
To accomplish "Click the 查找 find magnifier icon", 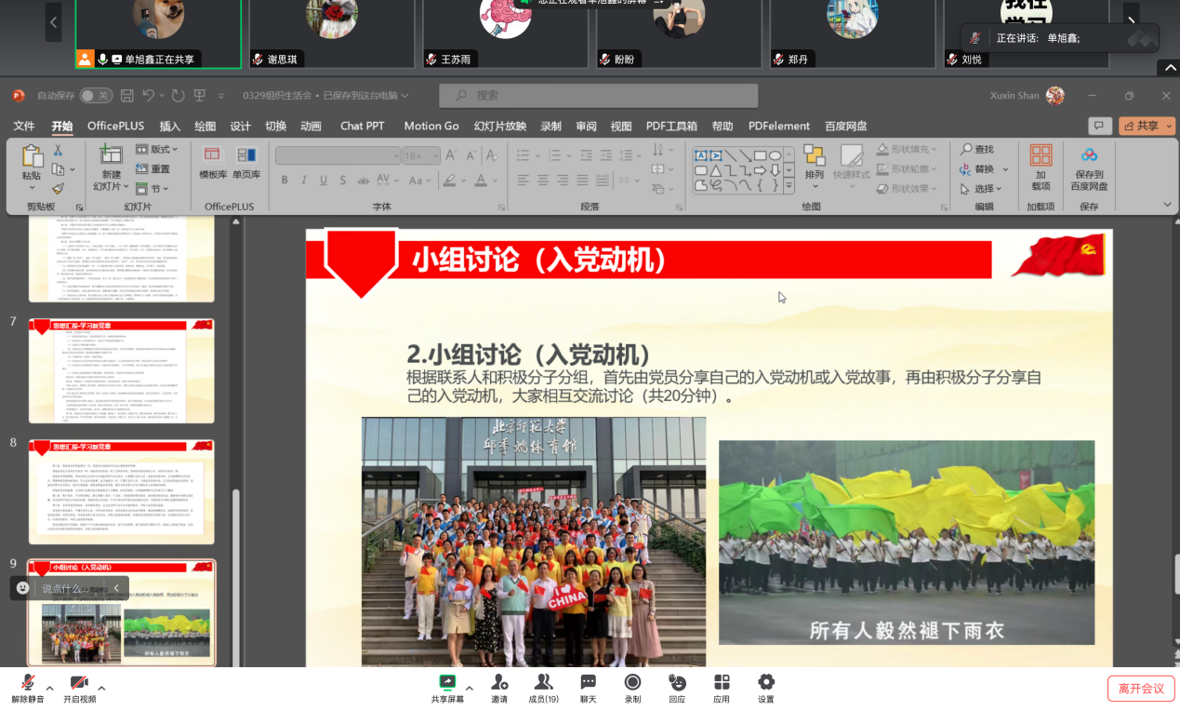I will 967,150.
